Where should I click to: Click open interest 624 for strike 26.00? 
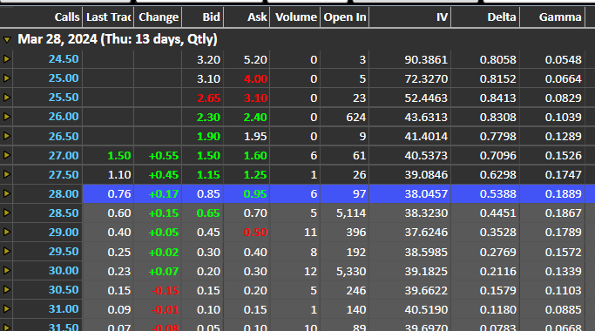(x=356, y=118)
